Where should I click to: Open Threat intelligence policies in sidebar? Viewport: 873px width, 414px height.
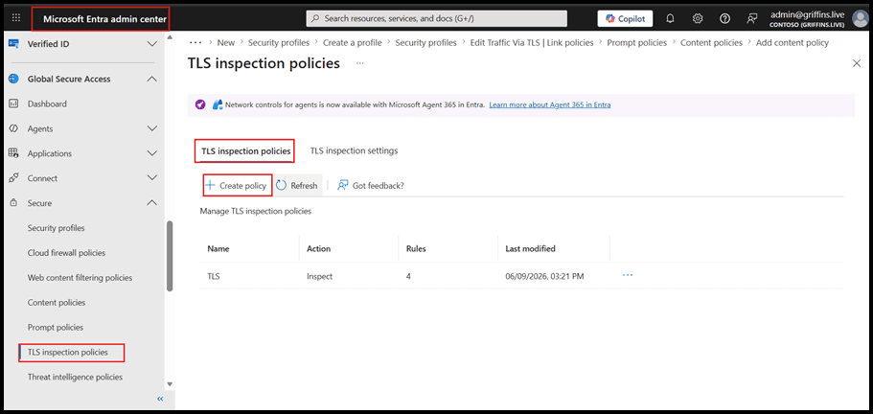pos(75,377)
